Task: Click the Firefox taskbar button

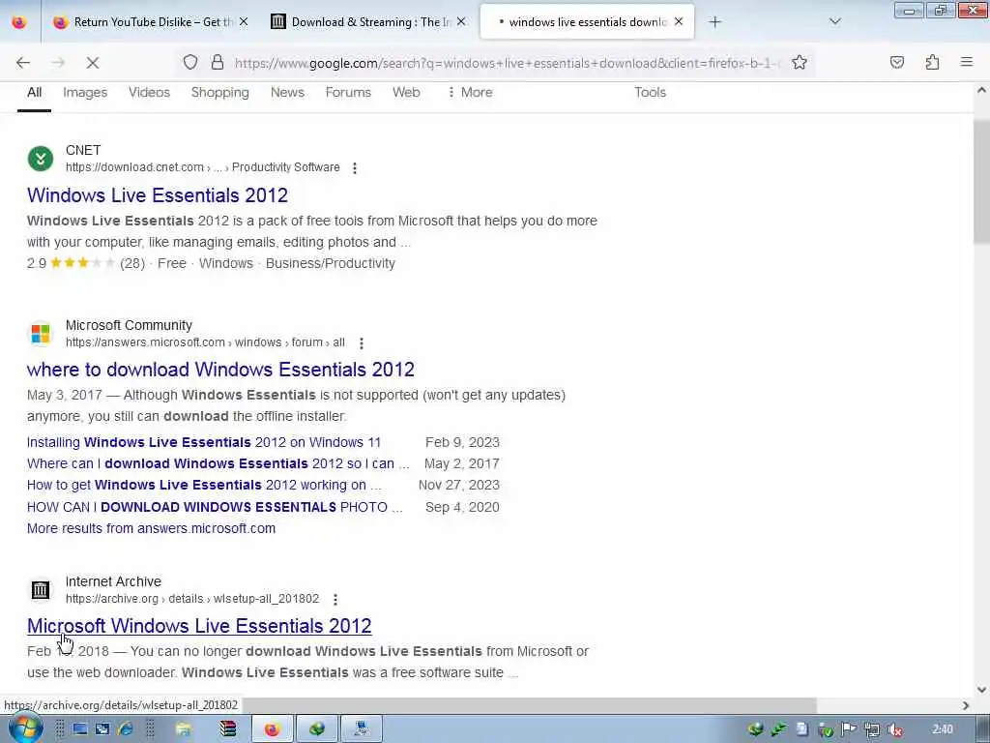Action: pyautogui.click(x=272, y=729)
